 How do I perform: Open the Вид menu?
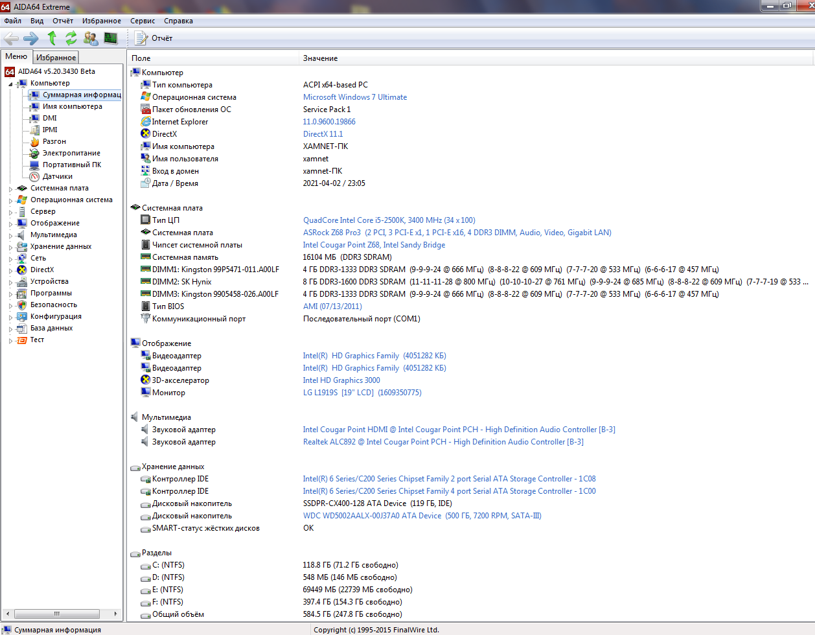(37, 21)
